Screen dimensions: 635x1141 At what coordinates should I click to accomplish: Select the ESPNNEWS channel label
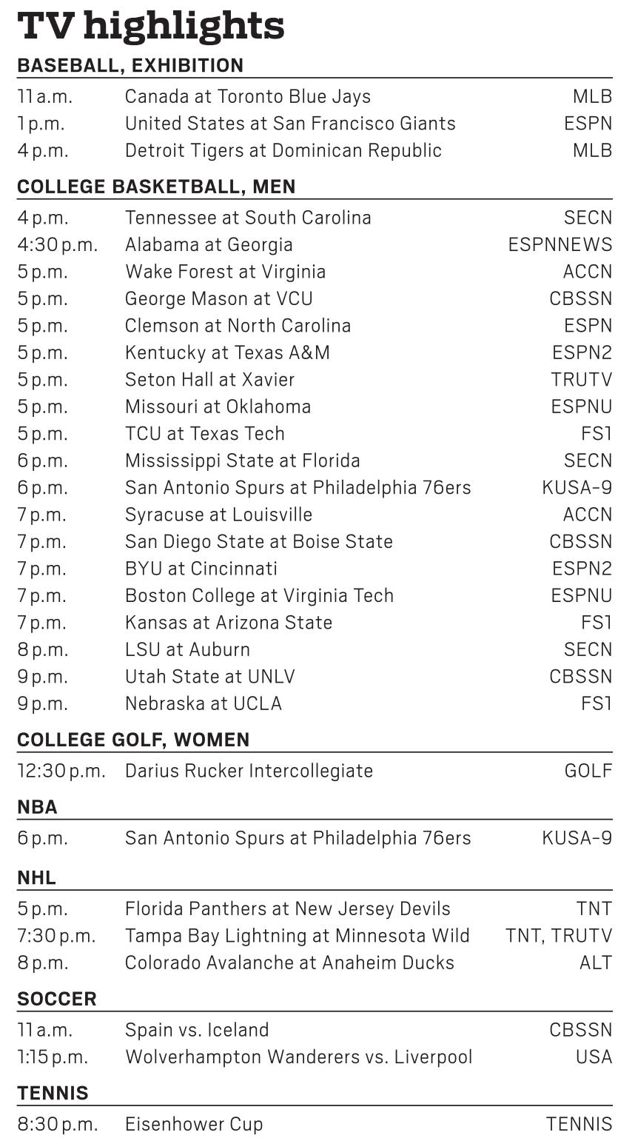point(560,244)
